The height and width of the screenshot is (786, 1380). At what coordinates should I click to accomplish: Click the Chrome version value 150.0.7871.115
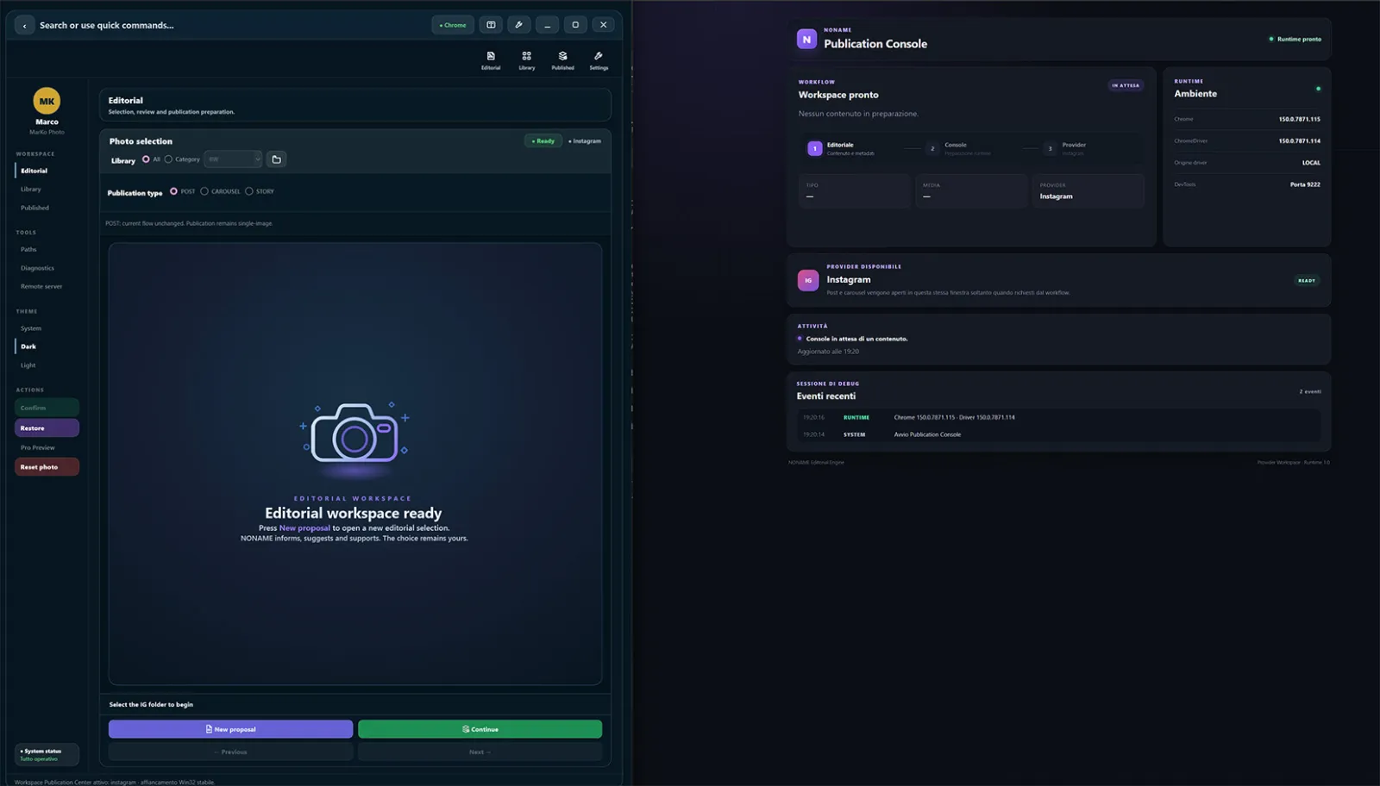click(1299, 119)
